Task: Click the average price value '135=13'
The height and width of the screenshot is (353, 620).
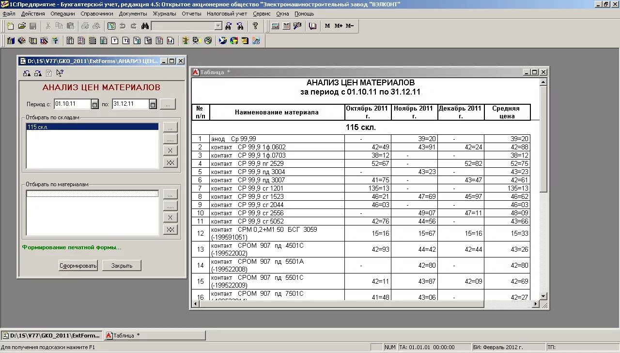Action: pos(518,188)
